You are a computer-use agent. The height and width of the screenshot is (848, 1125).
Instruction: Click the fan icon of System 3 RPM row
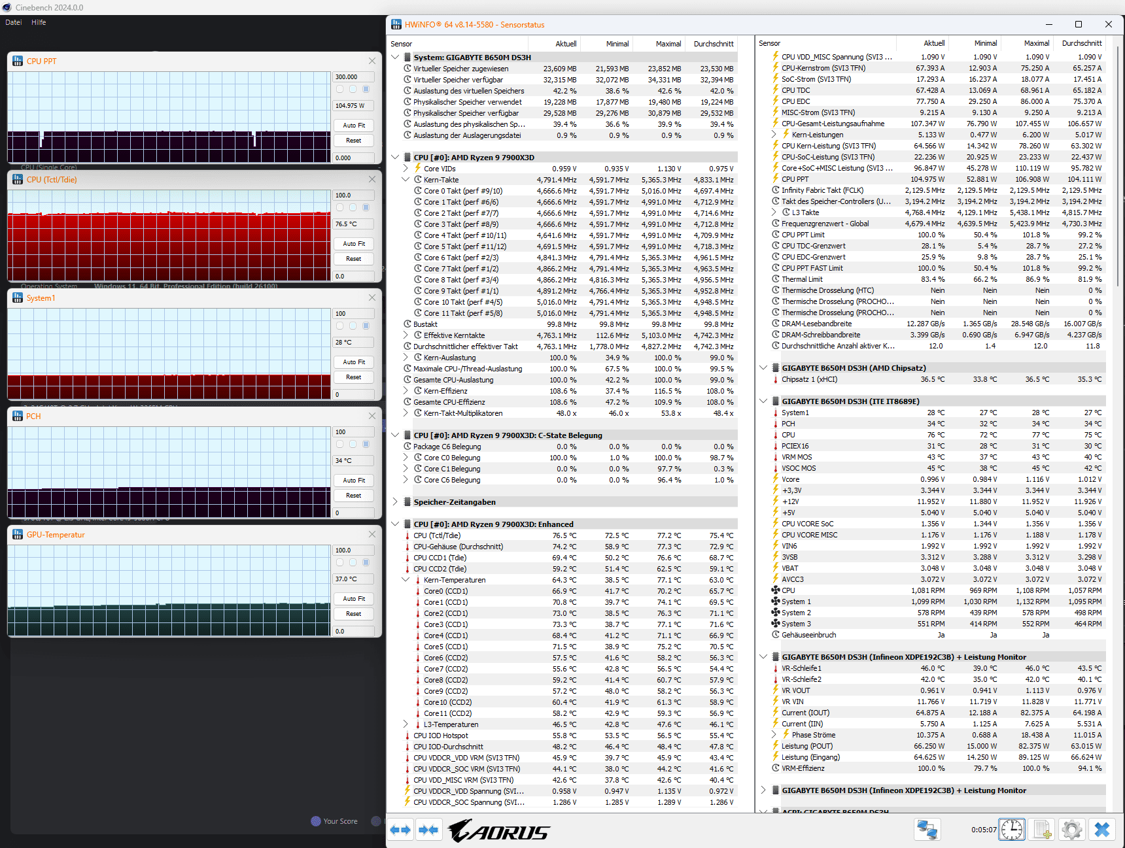776,624
